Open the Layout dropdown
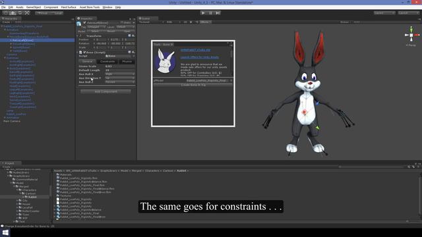The height and width of the screenshot is (237, 422). tap(409, 13)
